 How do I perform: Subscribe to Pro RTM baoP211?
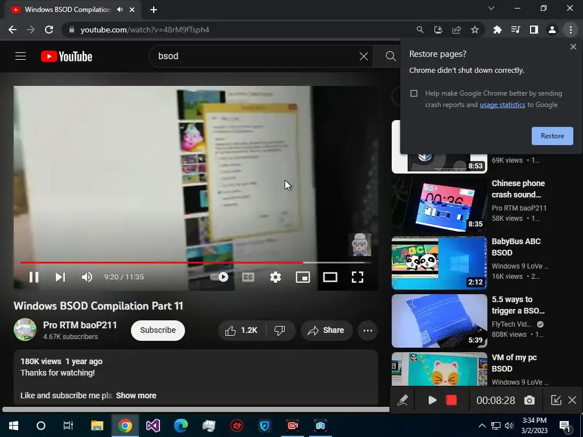(x=158, y=331)
